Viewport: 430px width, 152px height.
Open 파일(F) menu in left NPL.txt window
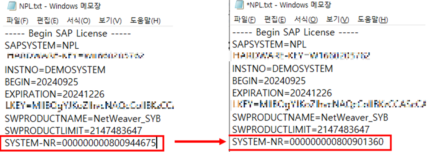[x=17, y=20]
